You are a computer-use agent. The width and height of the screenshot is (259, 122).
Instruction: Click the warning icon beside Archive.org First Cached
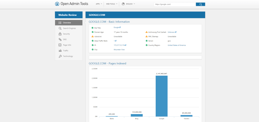click(147, 32)
